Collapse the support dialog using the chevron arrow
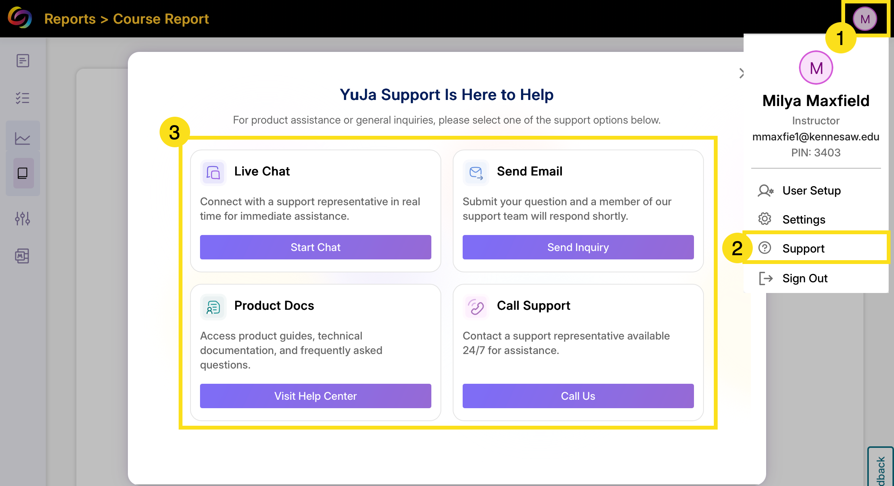894x486 pixels. click(x=741, y=72)
